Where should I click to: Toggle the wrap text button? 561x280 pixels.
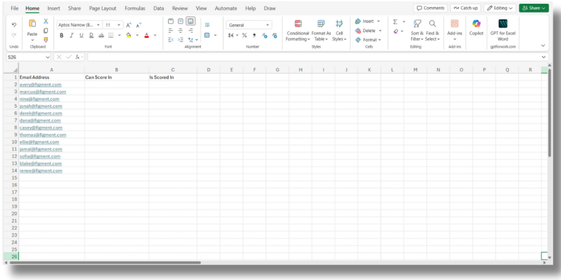207,25
